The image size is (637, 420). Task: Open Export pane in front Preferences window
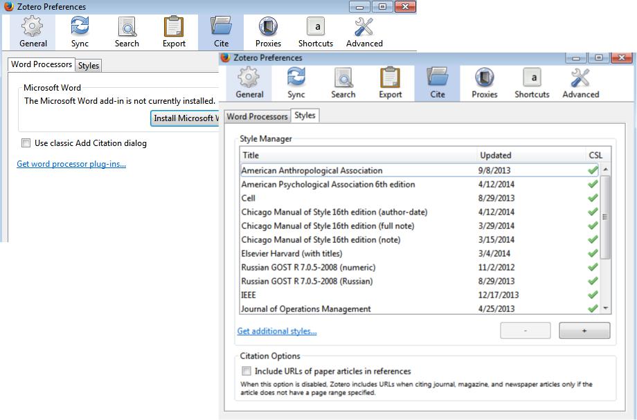coord(391,83)
